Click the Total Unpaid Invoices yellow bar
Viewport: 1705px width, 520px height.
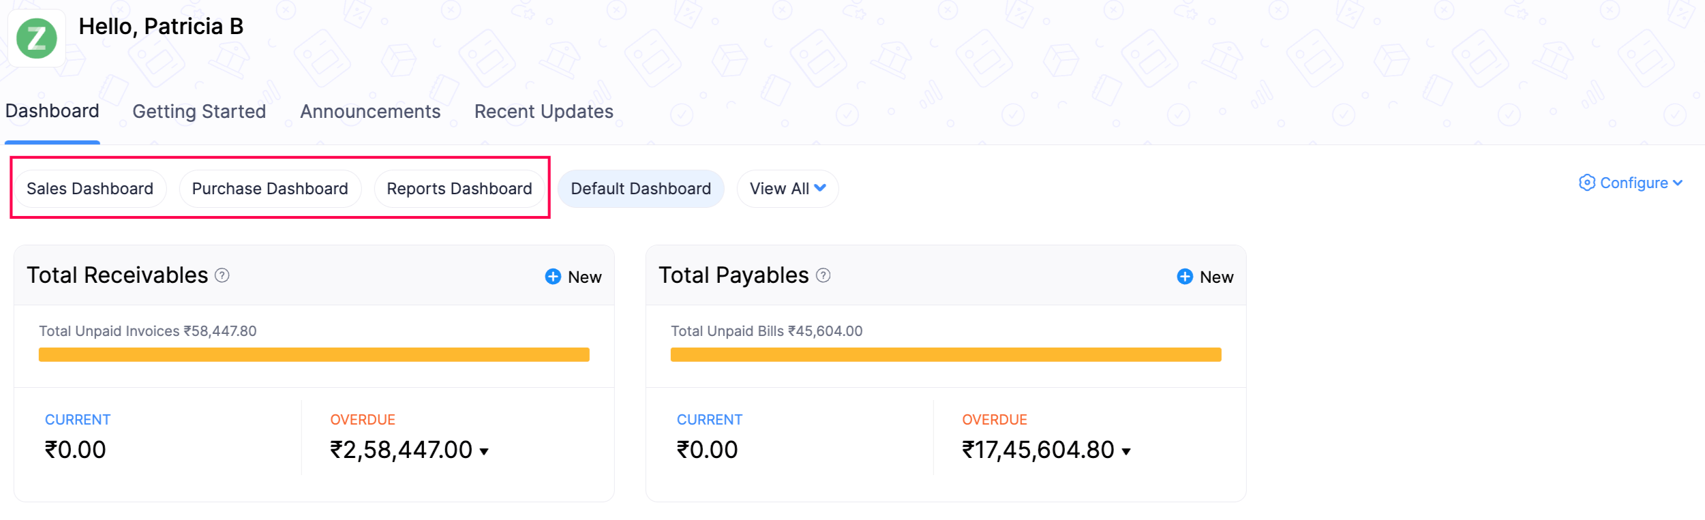tap(314, 354)
